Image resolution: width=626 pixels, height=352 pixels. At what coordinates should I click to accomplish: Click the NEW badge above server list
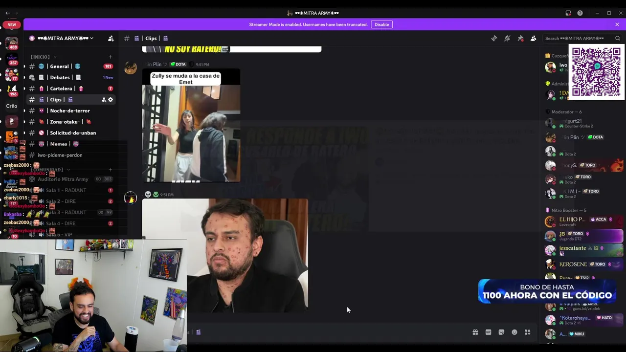pyautogui.click(x=12, y=24)
